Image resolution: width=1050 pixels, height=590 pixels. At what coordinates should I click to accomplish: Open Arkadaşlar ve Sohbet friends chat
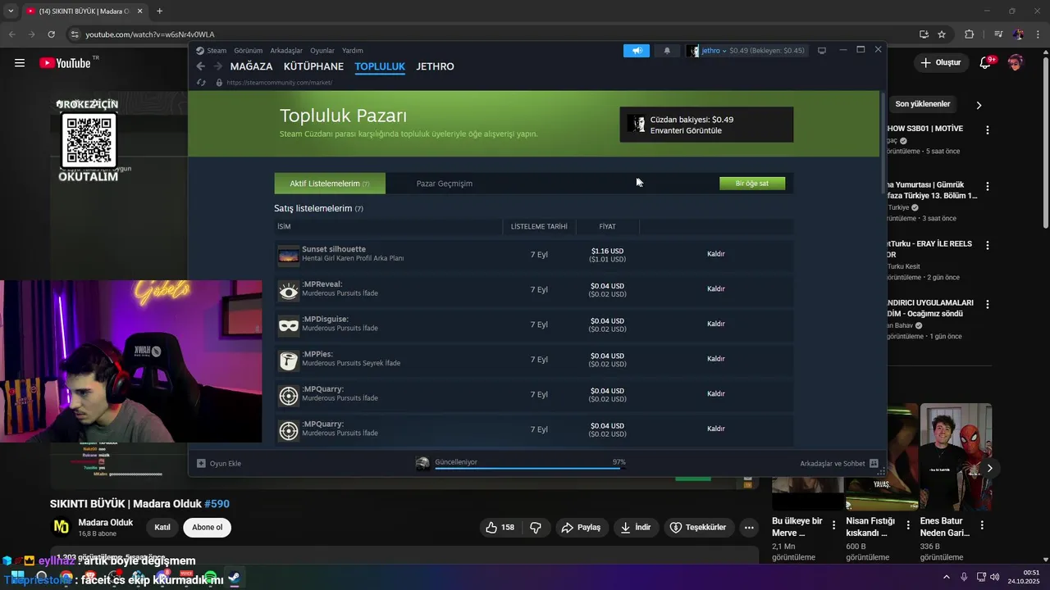839,463
